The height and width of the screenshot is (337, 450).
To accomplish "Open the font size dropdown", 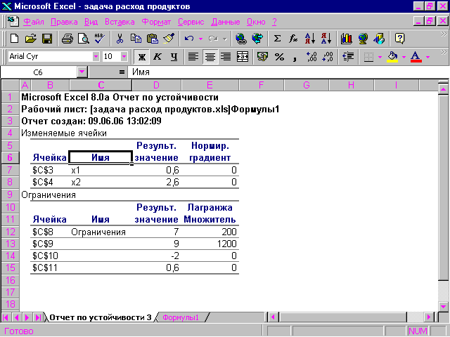I will pyautogui.click(x=127, y=56).
